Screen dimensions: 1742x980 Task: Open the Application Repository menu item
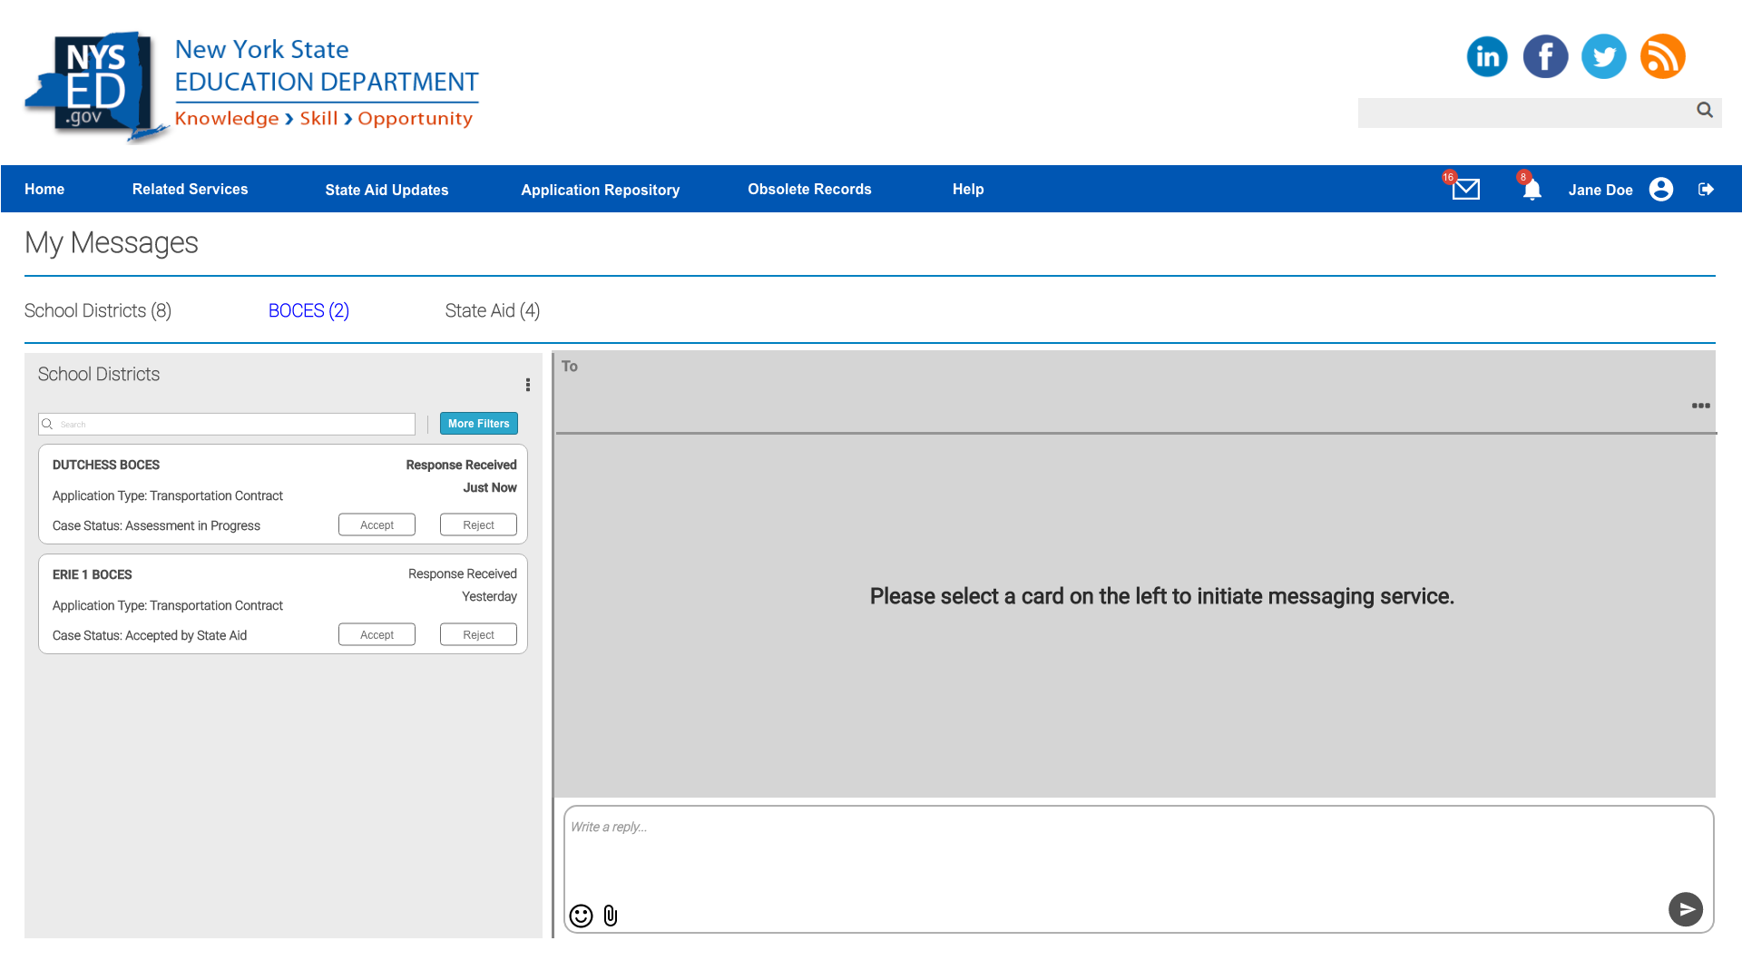pos(600,190)
